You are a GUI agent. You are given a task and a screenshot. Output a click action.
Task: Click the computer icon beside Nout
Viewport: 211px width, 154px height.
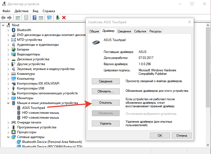(8, 25)
